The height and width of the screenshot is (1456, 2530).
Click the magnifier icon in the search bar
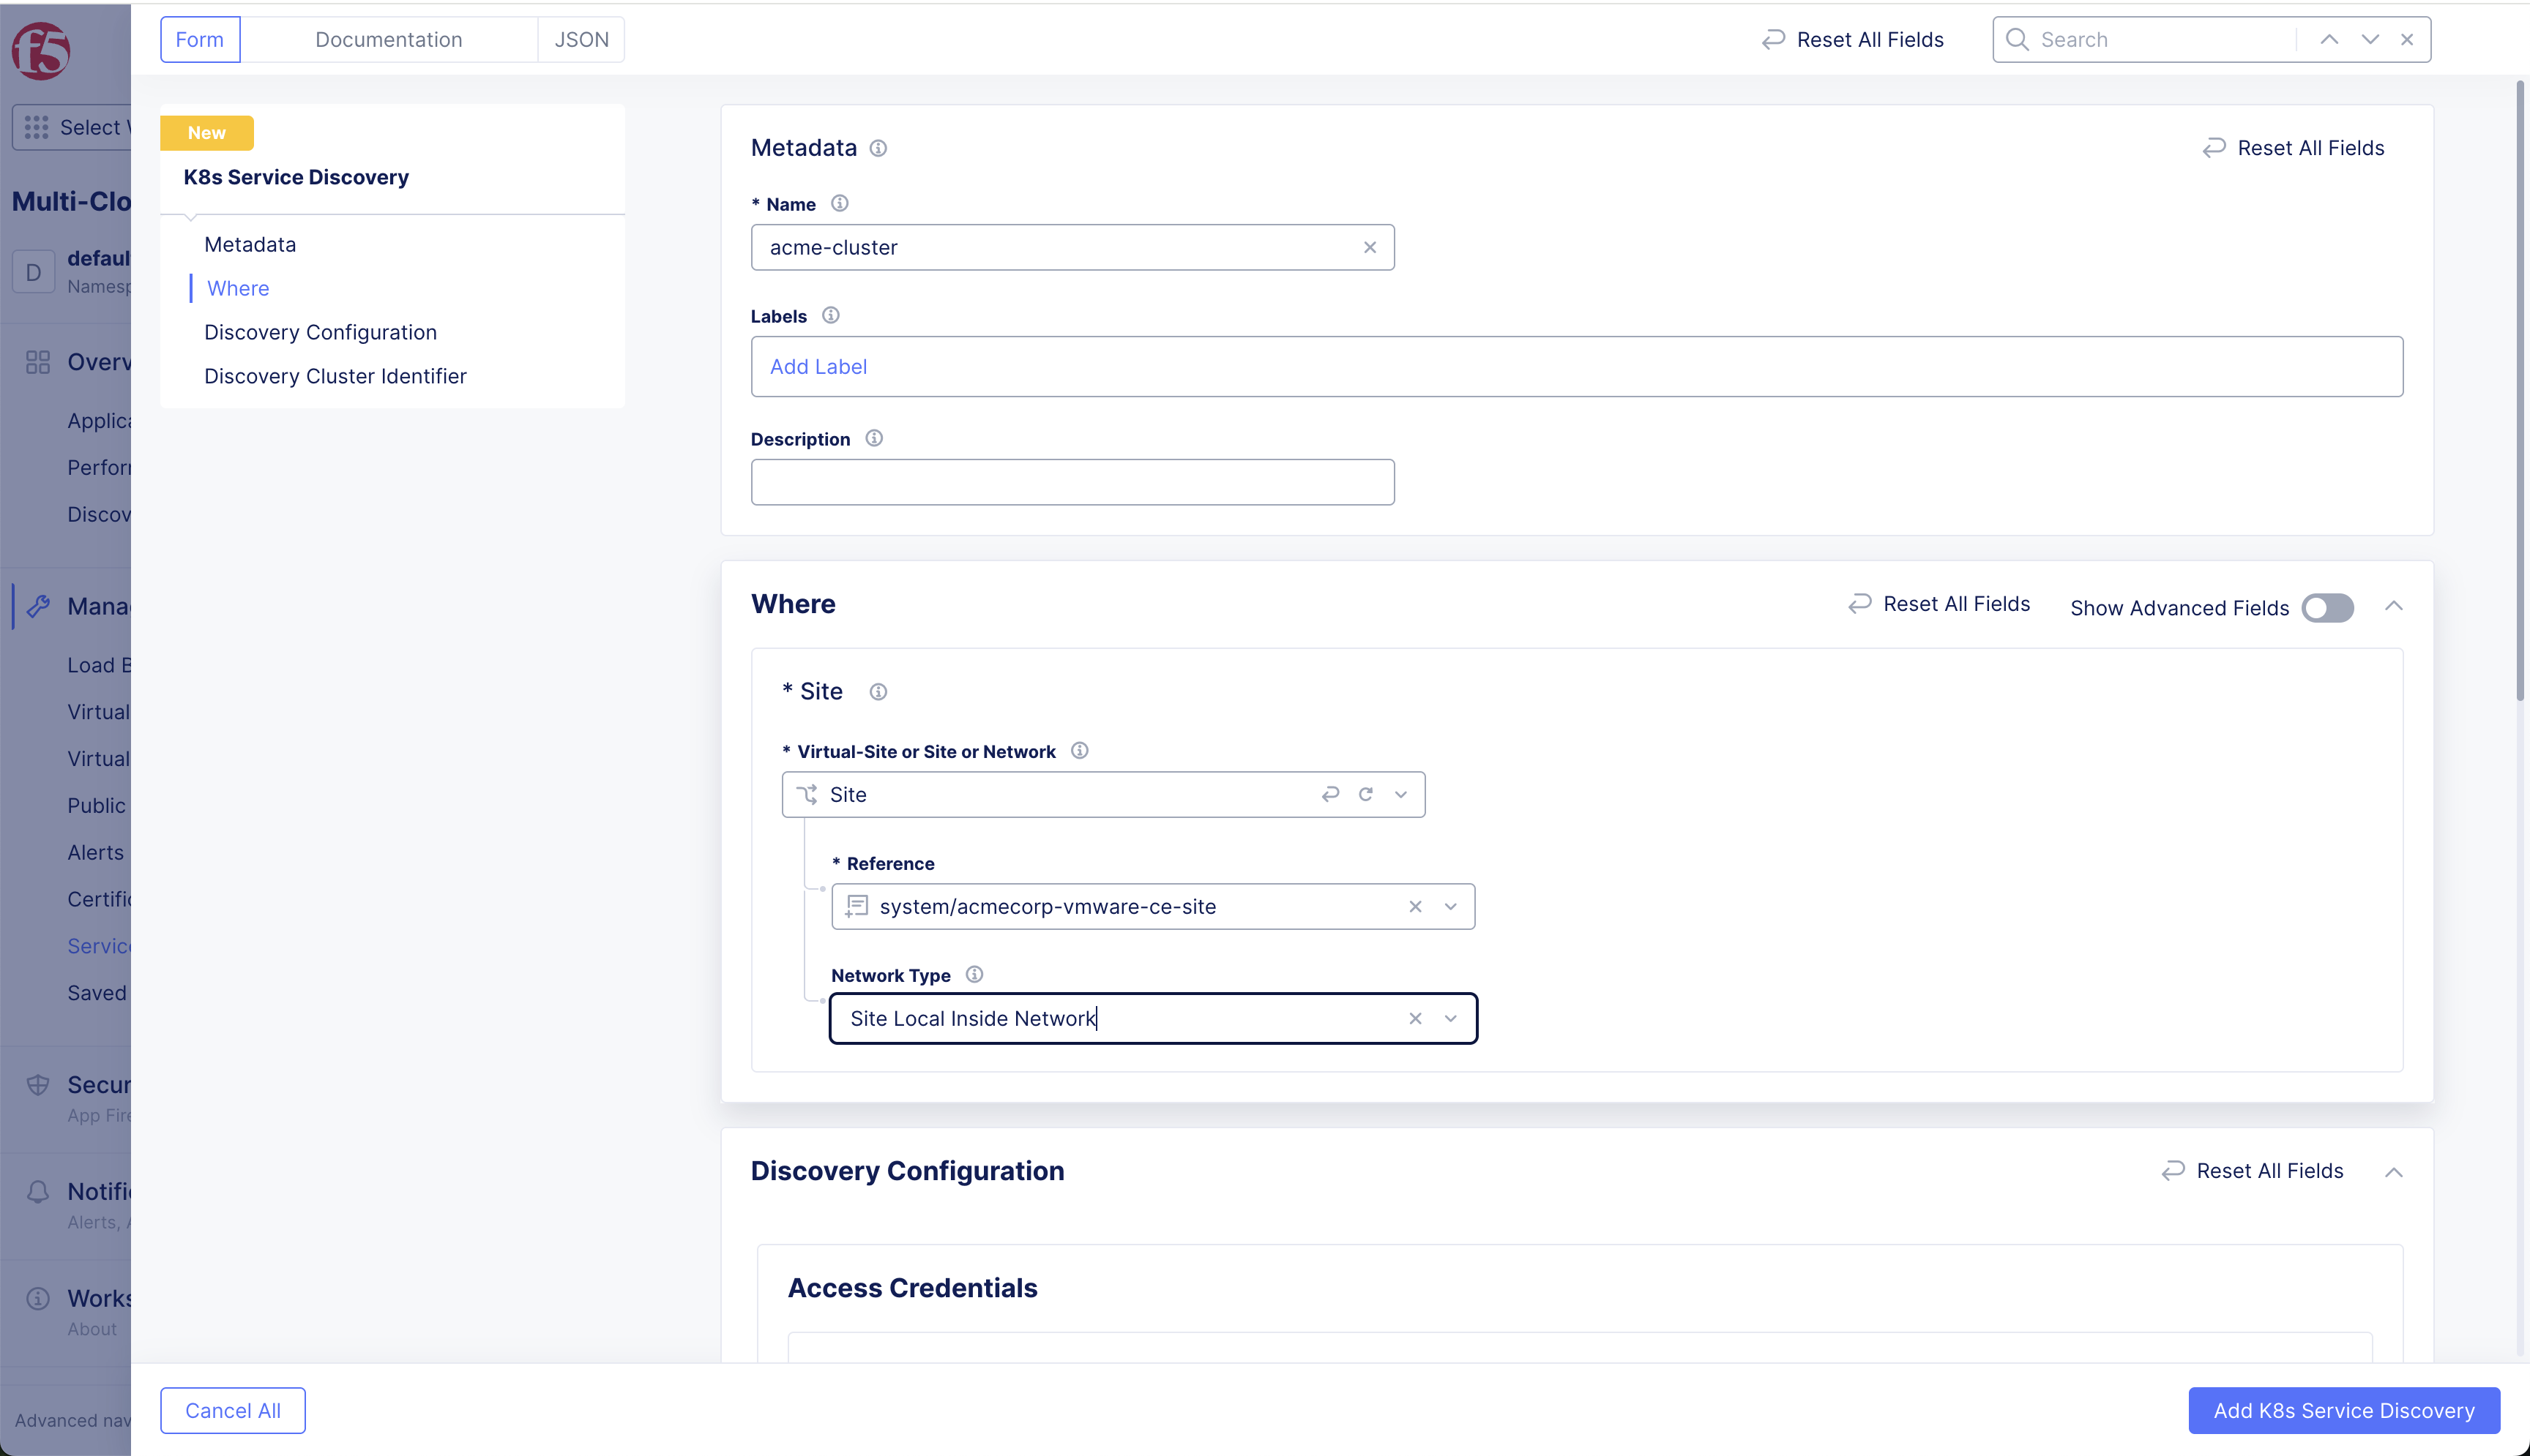(x=2018, y=39)
